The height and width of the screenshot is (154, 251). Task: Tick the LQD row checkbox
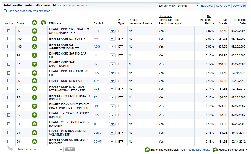pyautogui.click(x=9, y=106)
